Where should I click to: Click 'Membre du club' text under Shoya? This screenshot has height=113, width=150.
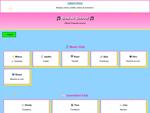[x=17, y=79]
